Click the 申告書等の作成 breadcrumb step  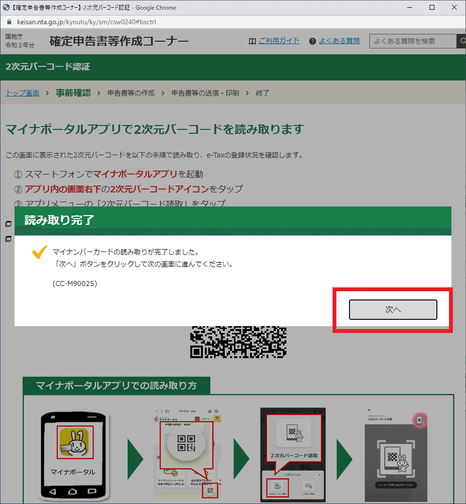(x=131, y=93)
